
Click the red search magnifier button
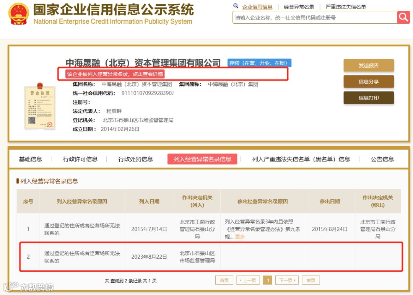(x=403, y=17)
